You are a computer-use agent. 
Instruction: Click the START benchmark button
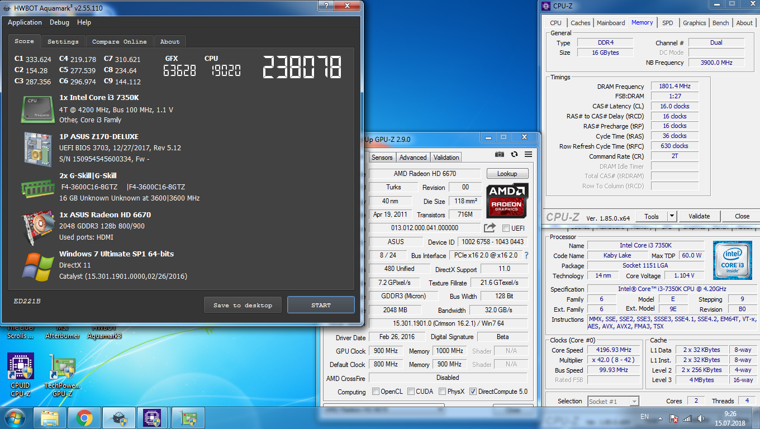click(x=321, y=305)
